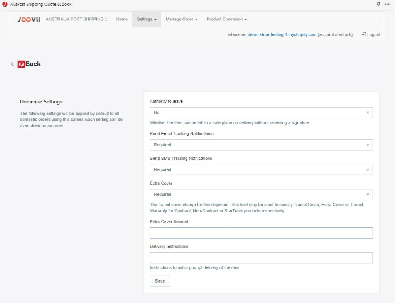The height and width of the screenshot is (303, 395).
Task: Click the Domestic Settings heading
Action: pyautogui.click(x=41, y=102)
